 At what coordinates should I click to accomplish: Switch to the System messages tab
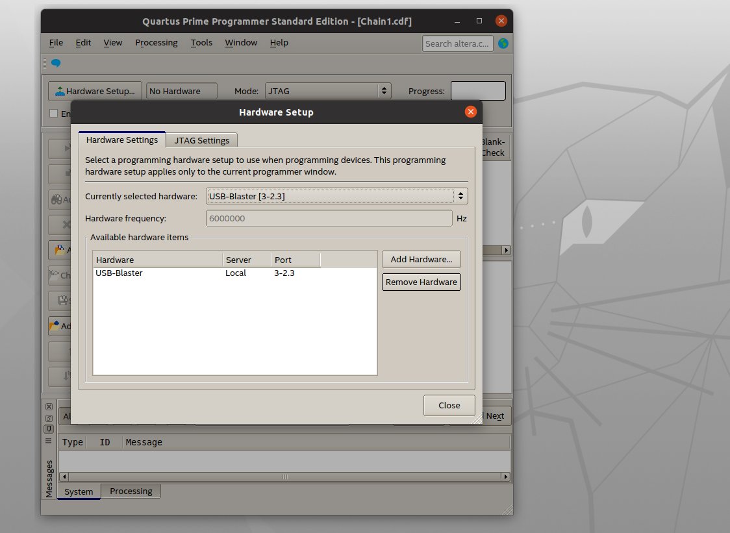pos(79,491)
